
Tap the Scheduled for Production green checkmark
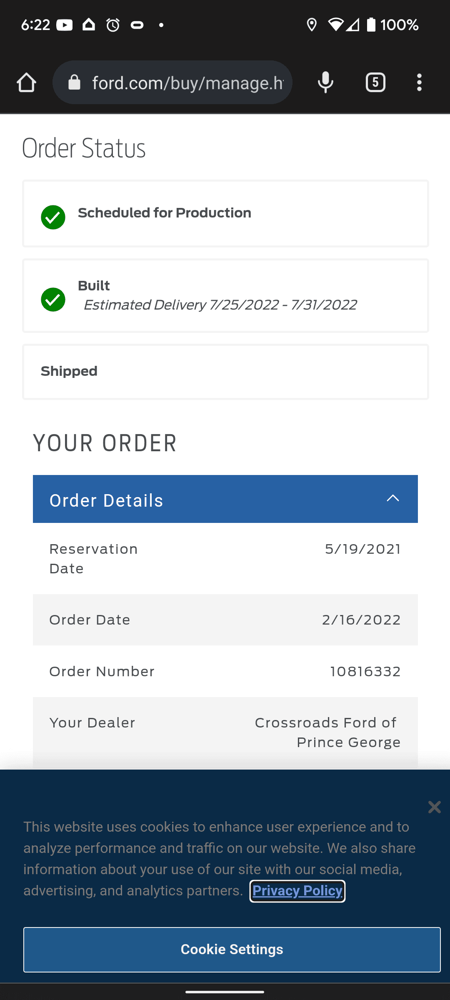(53, 217)
